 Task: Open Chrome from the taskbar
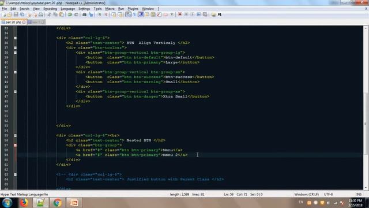(57, 203)
